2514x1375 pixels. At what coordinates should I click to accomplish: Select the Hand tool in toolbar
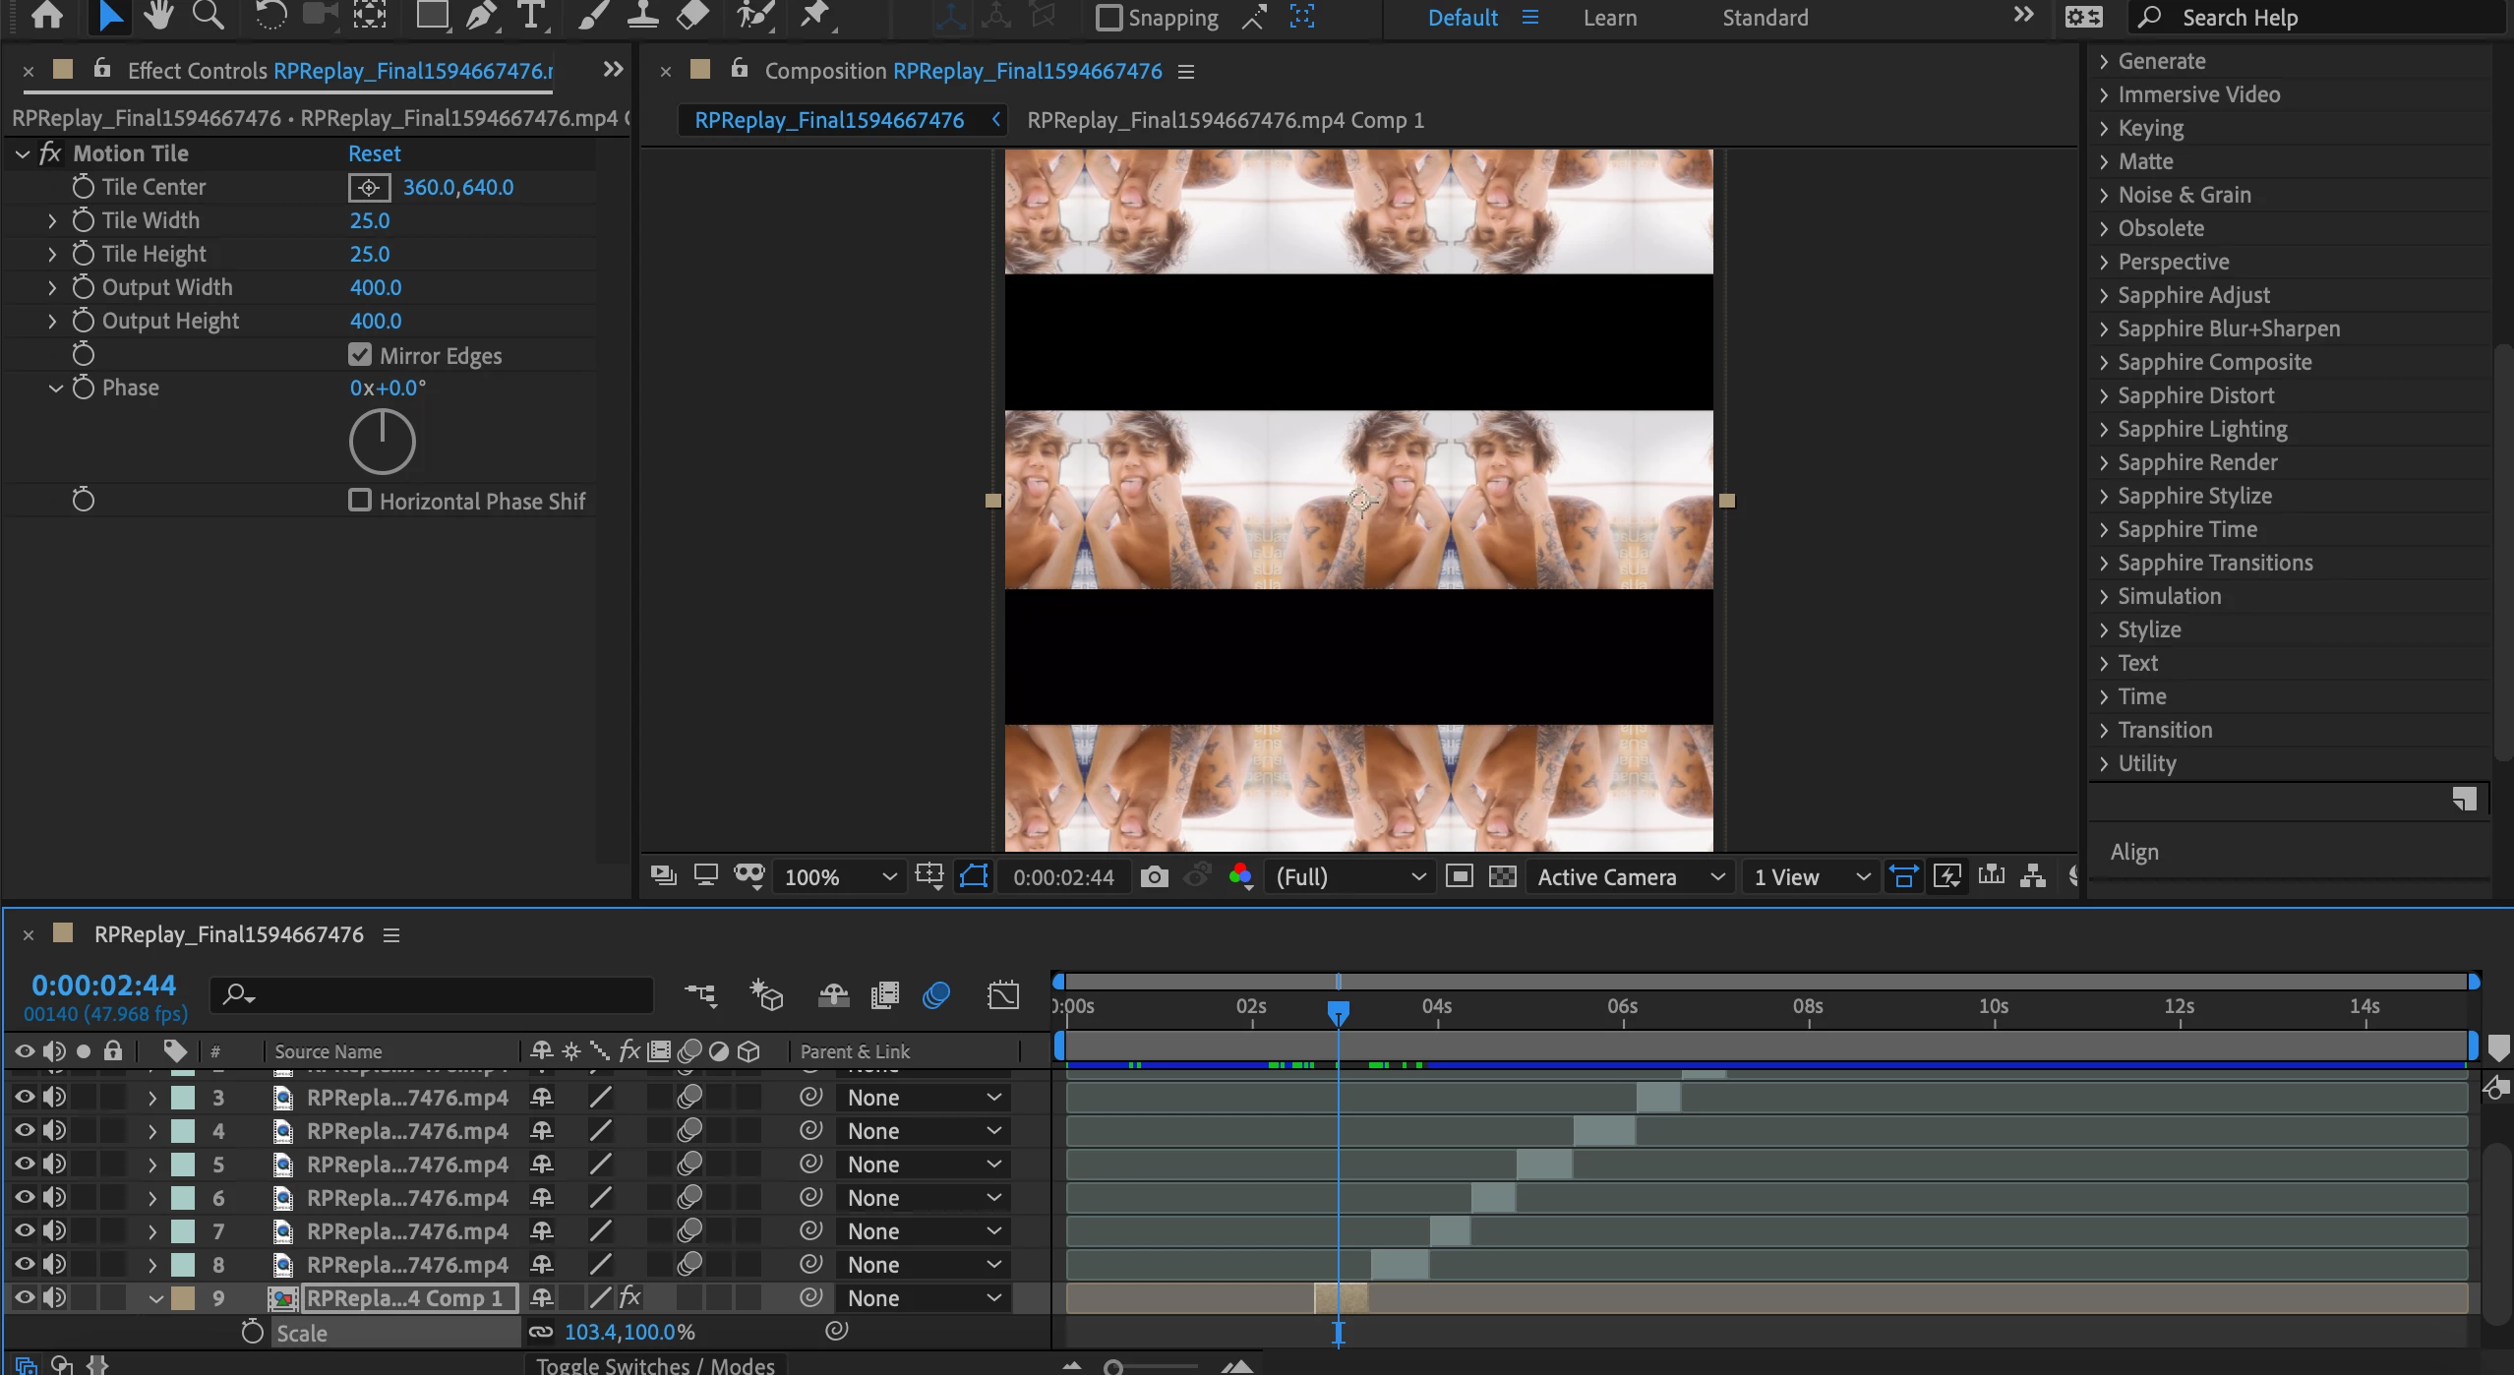tap(157, 15)
